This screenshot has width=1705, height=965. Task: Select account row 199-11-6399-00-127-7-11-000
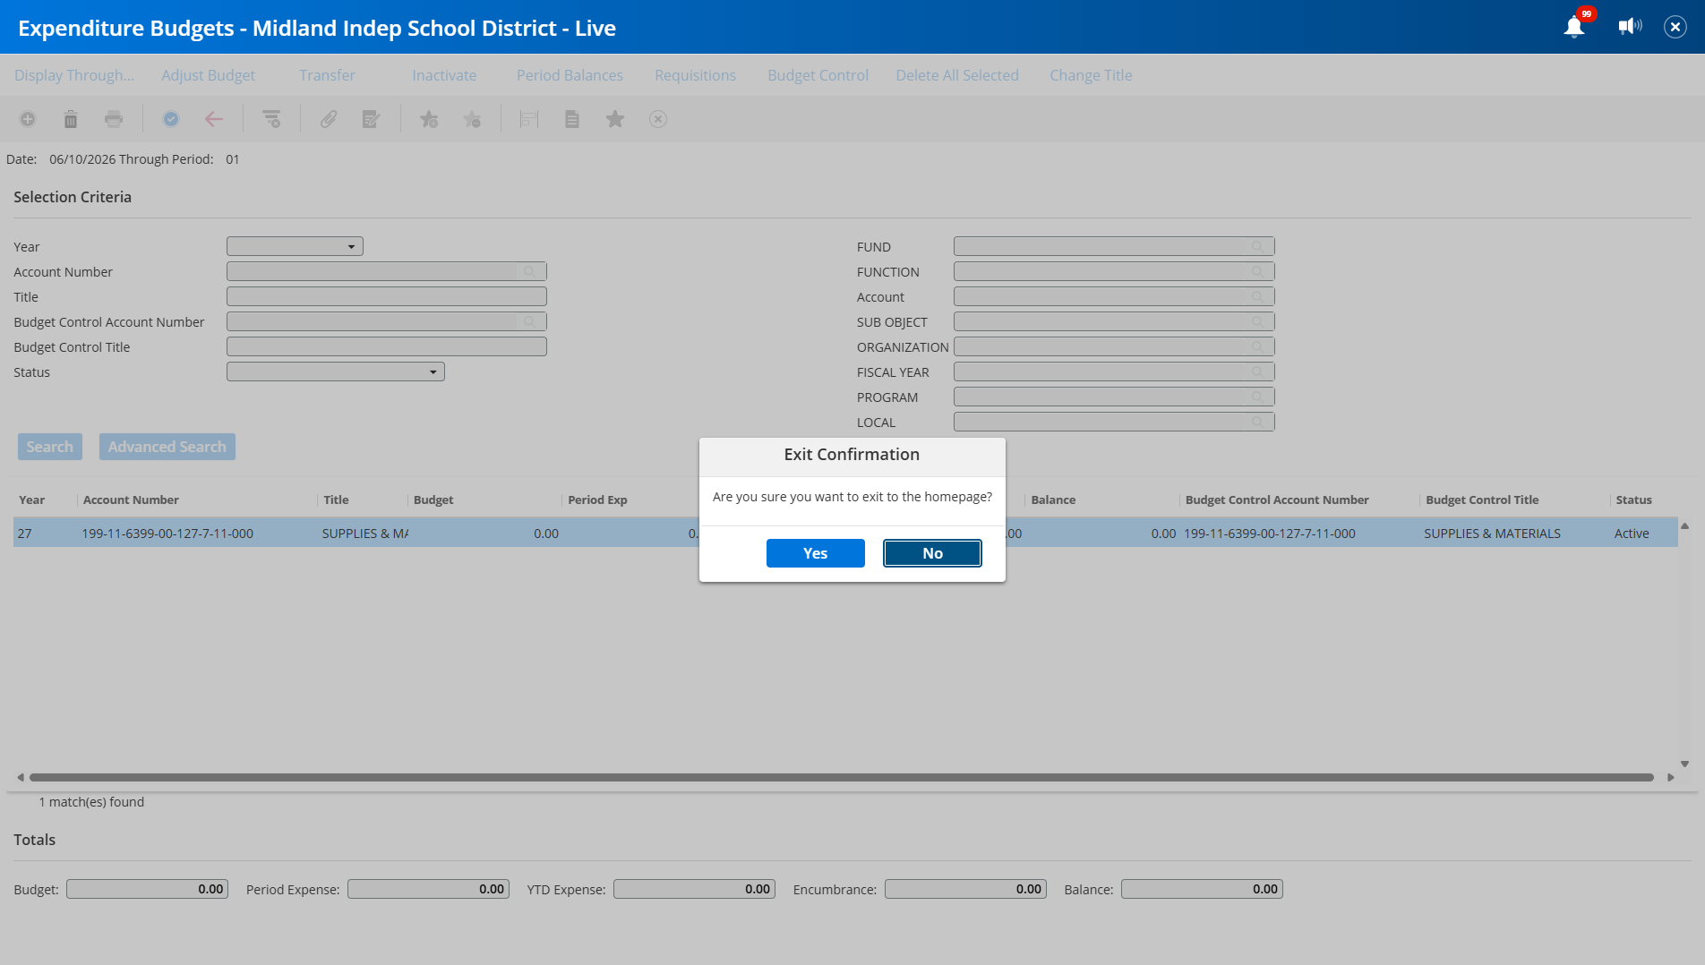[845, 533]
